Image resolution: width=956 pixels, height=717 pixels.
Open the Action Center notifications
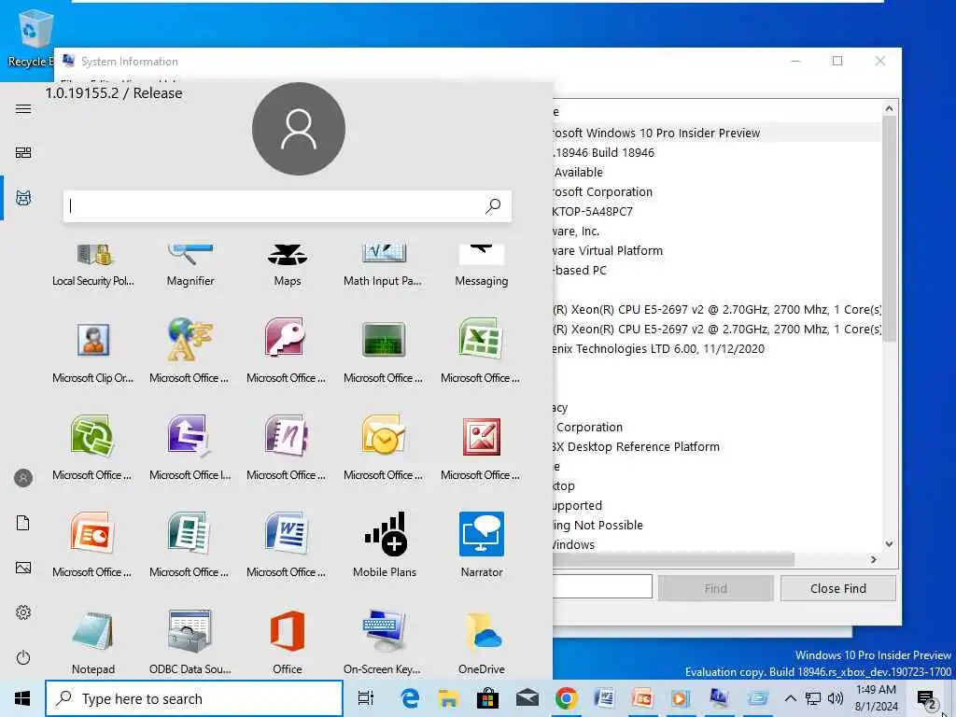(926, 698)
